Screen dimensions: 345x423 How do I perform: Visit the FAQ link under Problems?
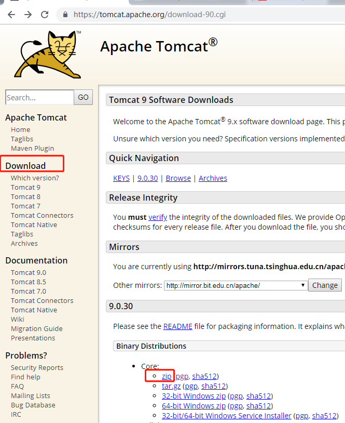pyautogui.click(x=17, y=386)
